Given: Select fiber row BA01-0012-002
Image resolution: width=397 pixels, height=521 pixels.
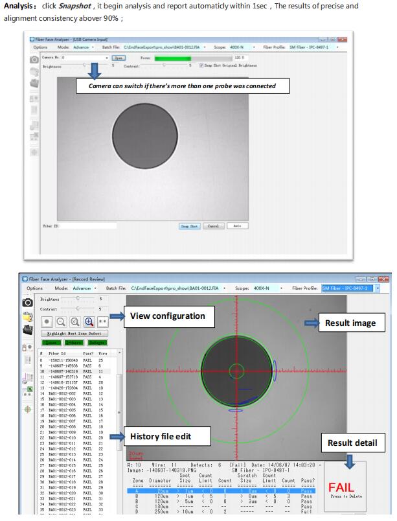Looking at the screenshot, I should pyautogui.click(x=74, y=394).
